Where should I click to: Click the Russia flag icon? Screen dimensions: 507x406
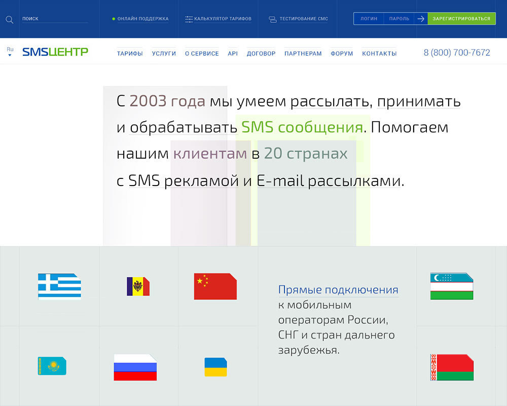tap(135, 367)
